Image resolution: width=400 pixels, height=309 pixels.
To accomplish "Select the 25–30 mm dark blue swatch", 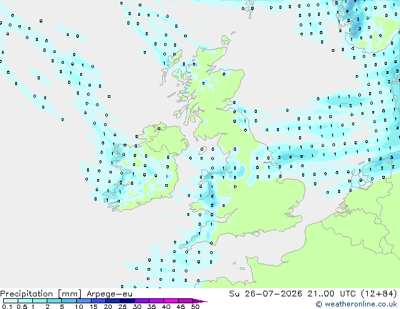I will tap(127, 301).
